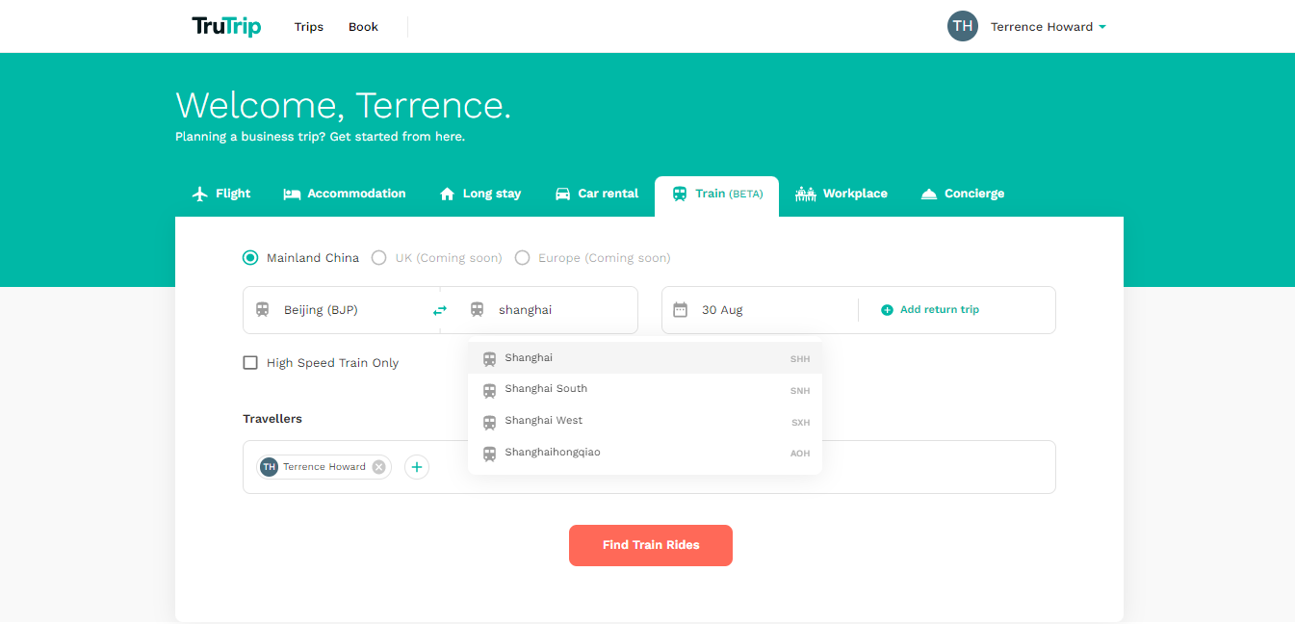
Task: Open the Trips menu item
Action: 309,27
